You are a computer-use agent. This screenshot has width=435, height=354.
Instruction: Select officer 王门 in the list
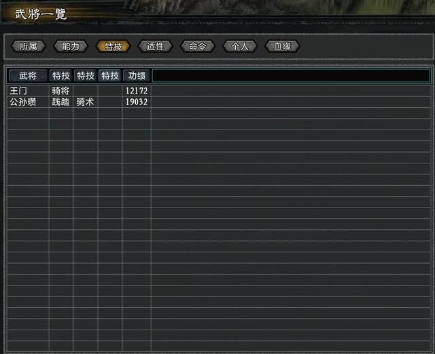[18, 91]
